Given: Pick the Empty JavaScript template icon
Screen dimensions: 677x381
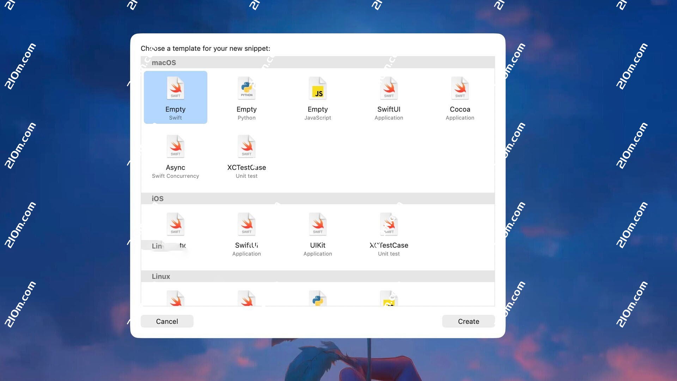Looking at the screenshot, I should pos(318,88).
